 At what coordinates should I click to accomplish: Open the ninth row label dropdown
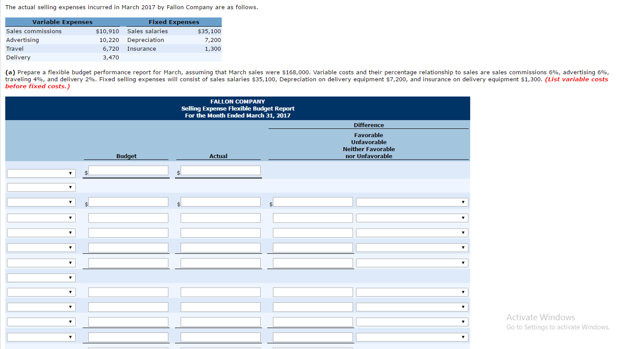41,292
